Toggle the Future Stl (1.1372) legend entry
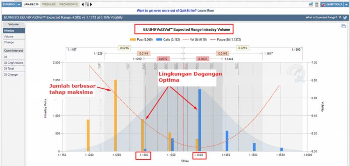Screen dimensions: 350x166 click(226, 39)
